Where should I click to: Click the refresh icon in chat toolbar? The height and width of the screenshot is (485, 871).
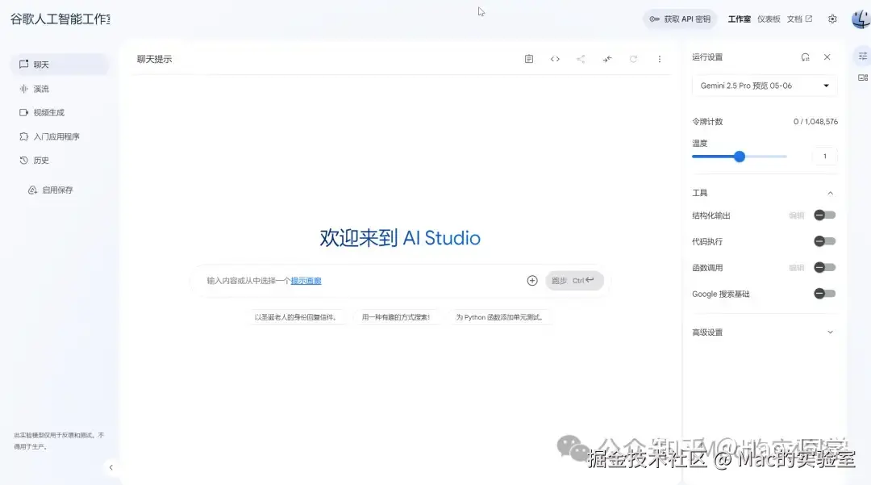[x=633, y=59]
